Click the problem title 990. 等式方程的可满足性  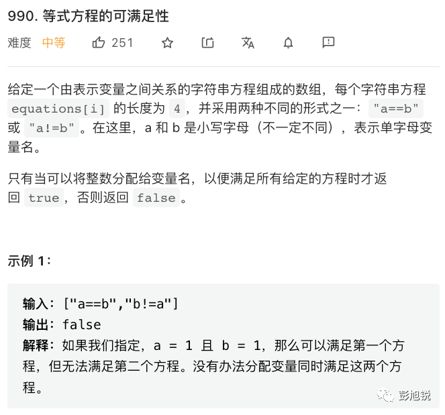(89, 16)
